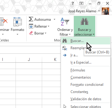Click the José Reyes Álamo account name
The width and height of the screenshot is (112, 108).
coord(82,11)
